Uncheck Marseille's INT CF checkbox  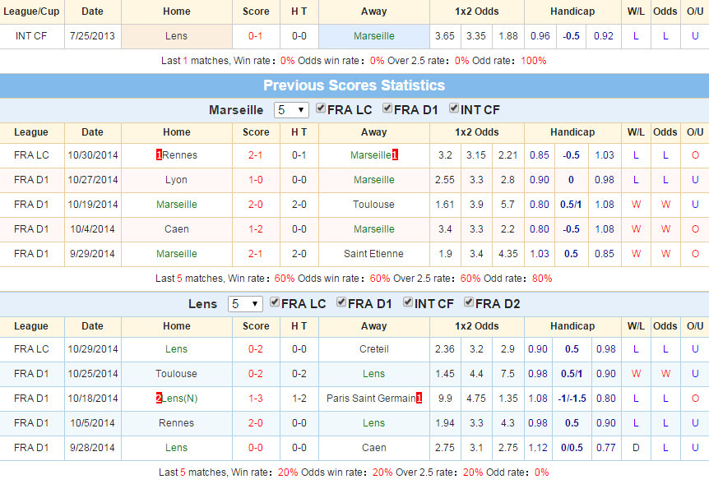point(454,108)
